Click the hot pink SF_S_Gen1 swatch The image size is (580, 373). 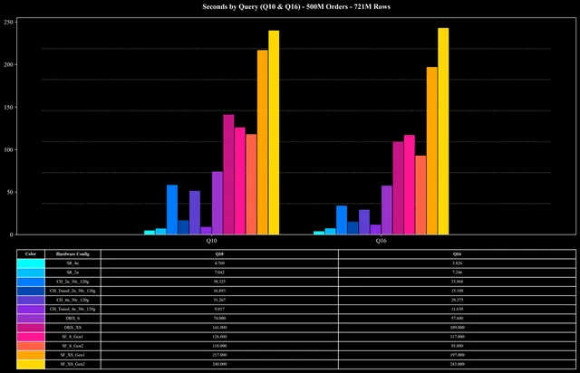point(31,337)
